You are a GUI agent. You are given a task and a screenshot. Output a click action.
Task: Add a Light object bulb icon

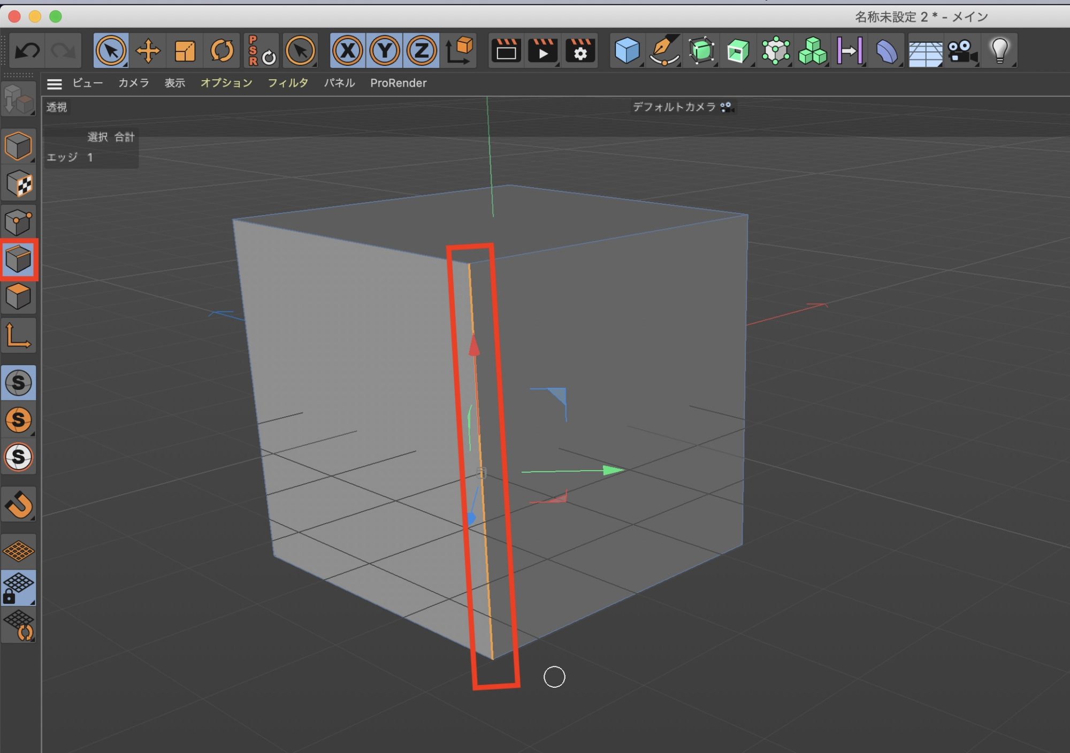pos(999,51)
